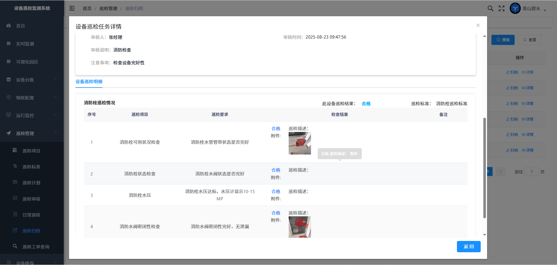This screenshot has height=265, width=557.
Task: Open the first hydrant attachment thumbnail
Action: pos(300,143)
